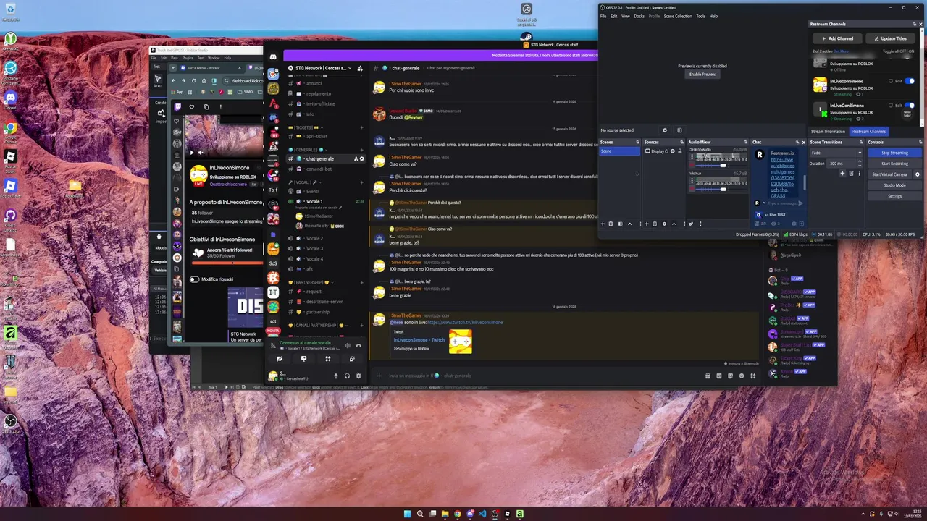This screenshot has height=521, width=927.
Task: Open emoji picker in Discord message bar
Action: 742,376
